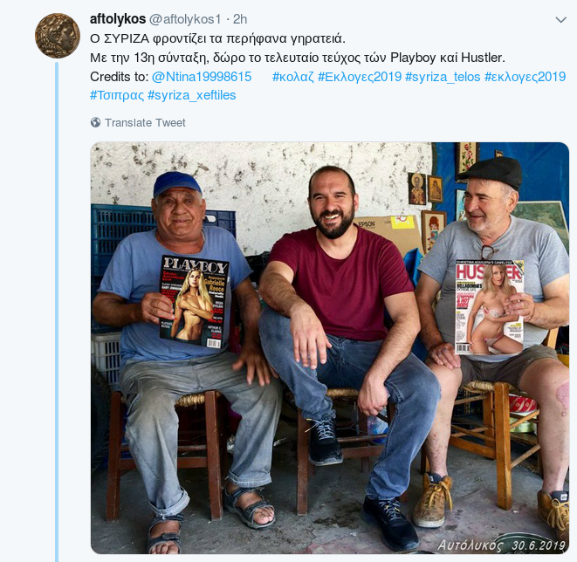Open the @aftolykos1 handle
The width and height of the screenshot is (577, 562).
tap(185, 19)
